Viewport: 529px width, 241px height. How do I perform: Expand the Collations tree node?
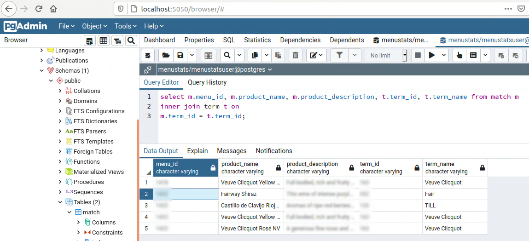click(60, 91)
